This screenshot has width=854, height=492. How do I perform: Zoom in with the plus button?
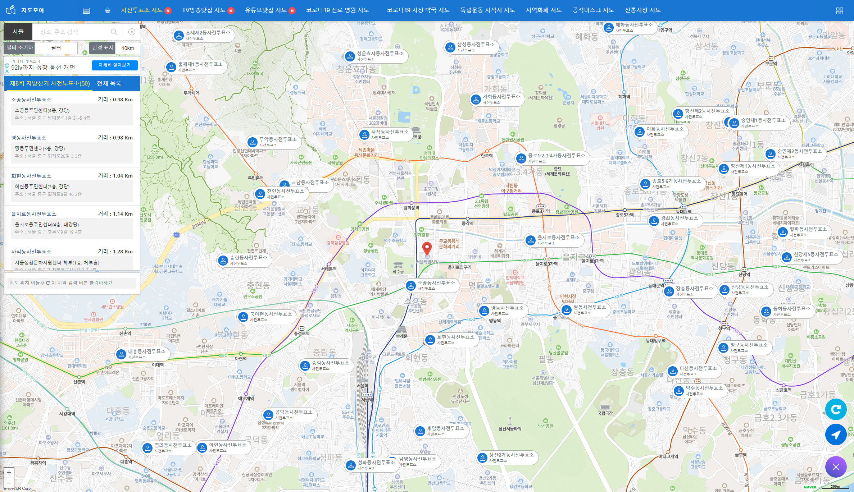click(9, 473)
